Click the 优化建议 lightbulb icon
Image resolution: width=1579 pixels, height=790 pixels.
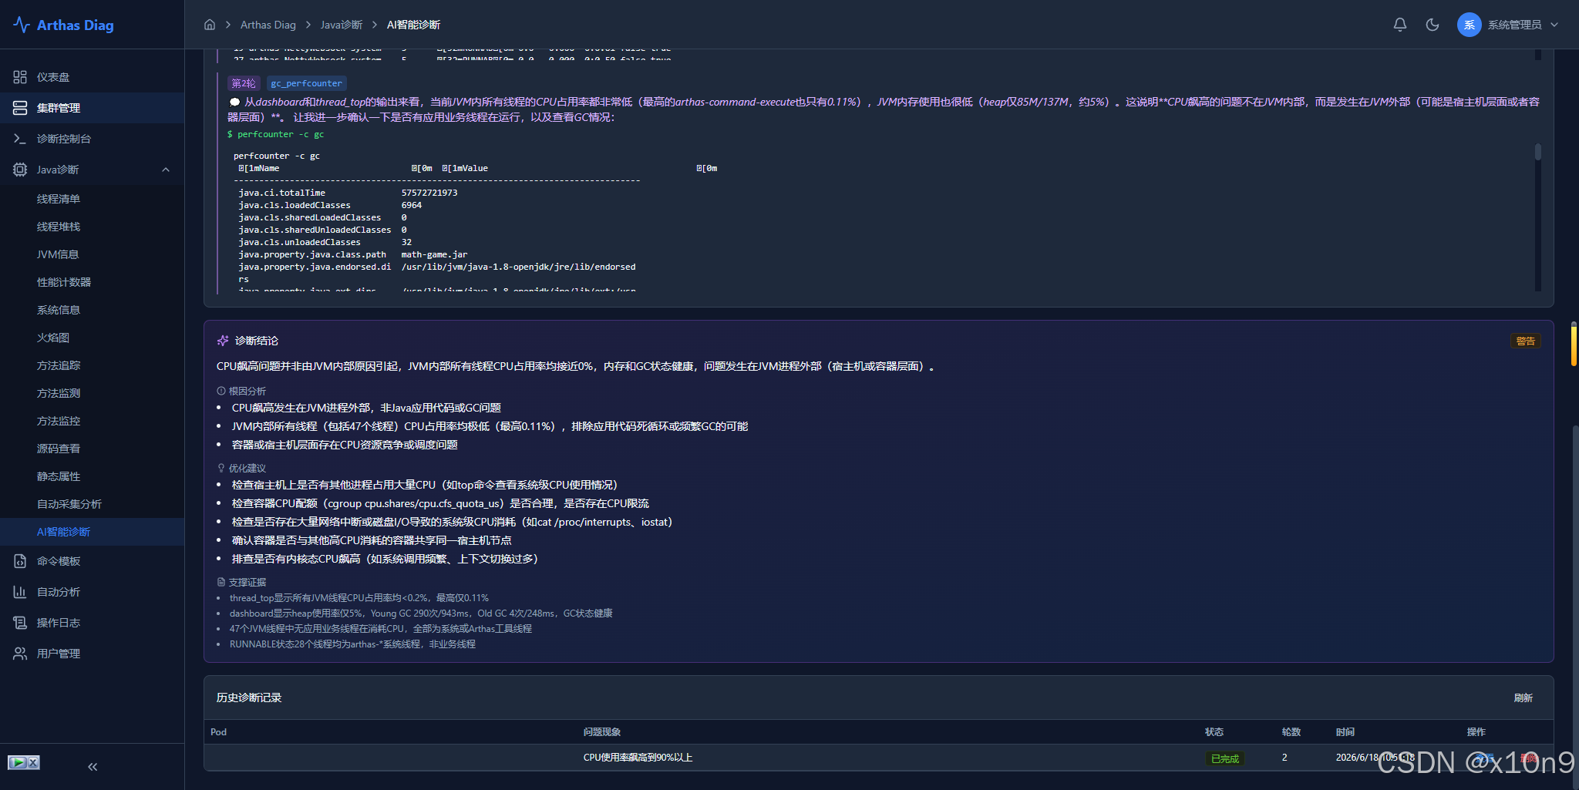coord(221,468)
